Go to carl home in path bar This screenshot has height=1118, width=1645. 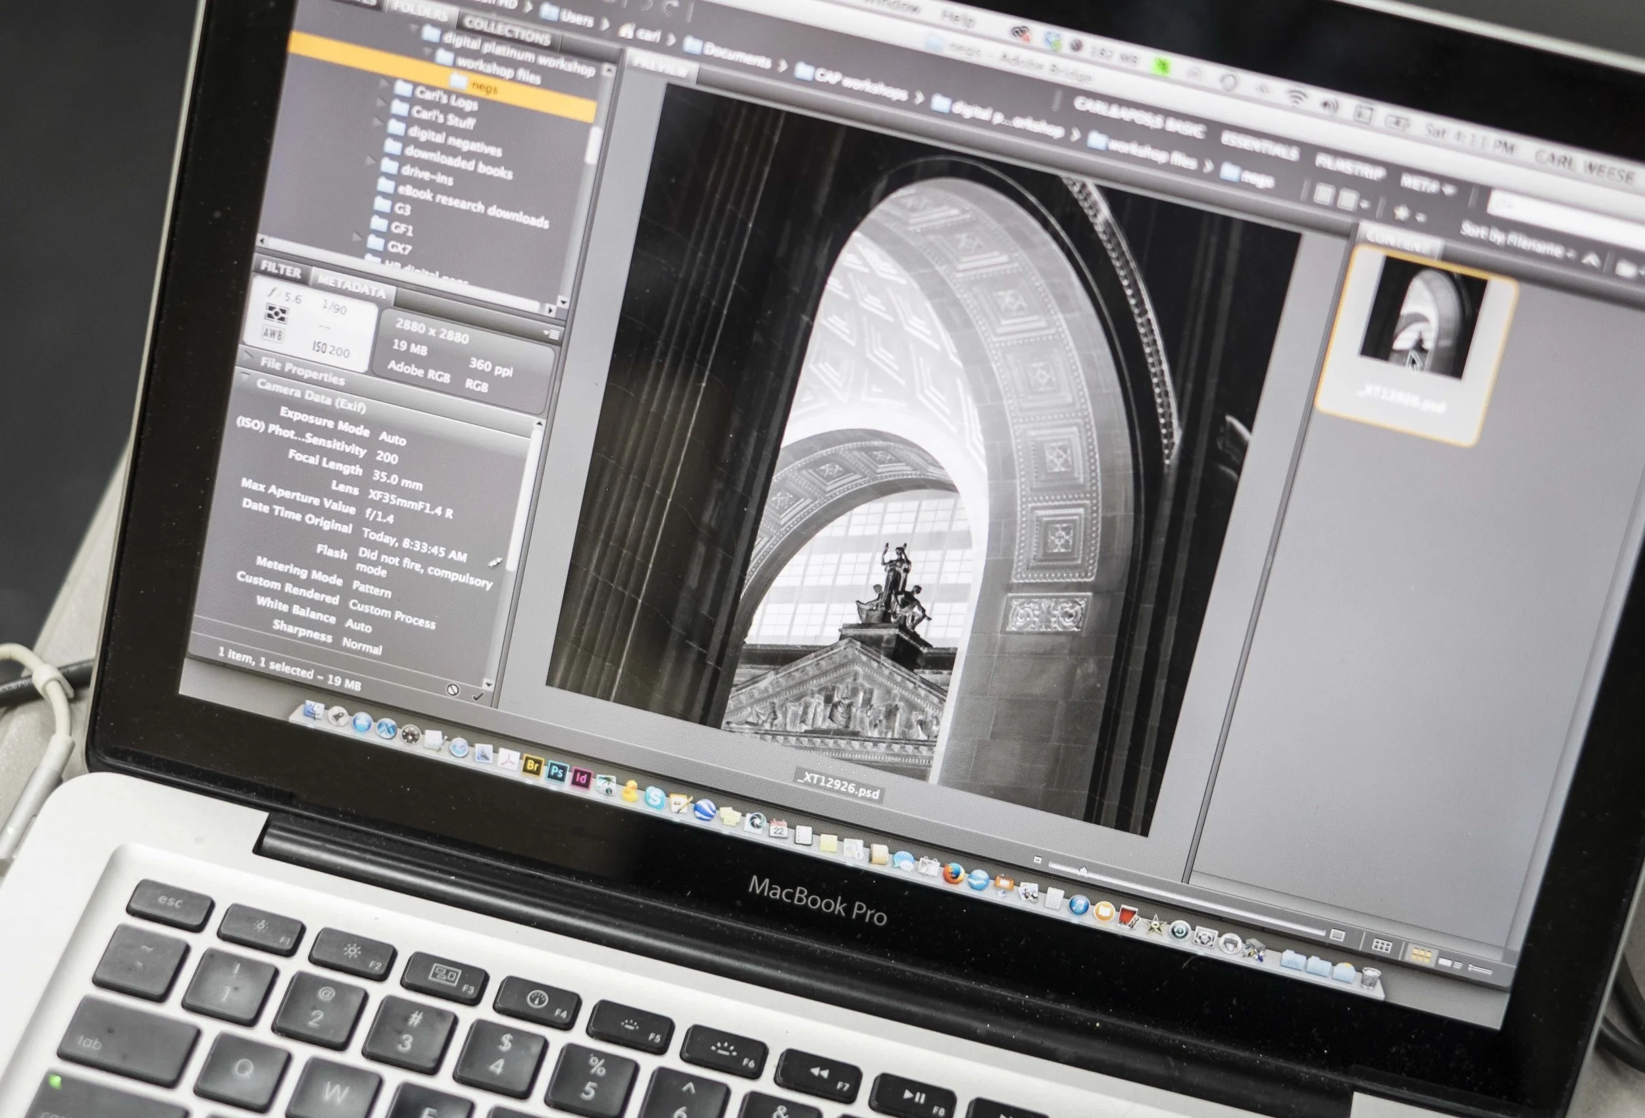[640, 32]
